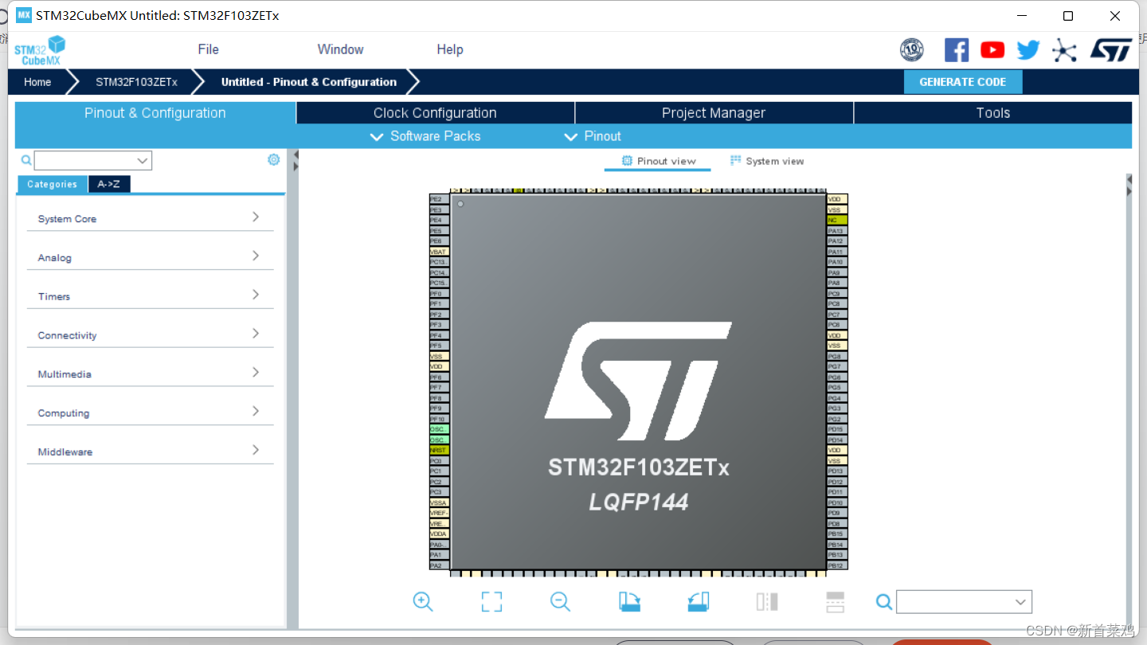1147x645 pixels.
Task: Click the ST Twitter icon
Action: 1028,49
